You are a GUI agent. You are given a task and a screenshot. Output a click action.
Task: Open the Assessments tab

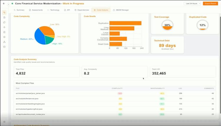[36, 10]
